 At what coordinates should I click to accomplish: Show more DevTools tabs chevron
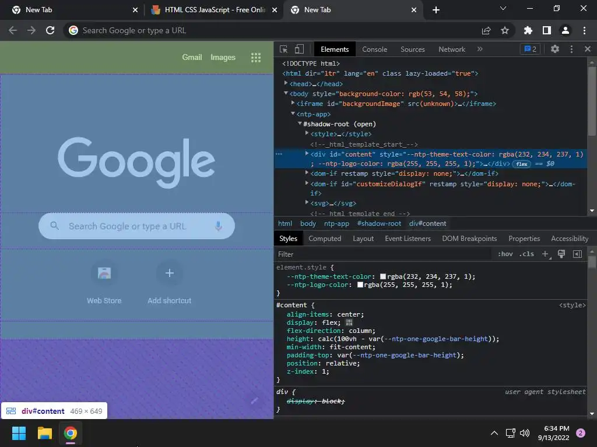click(x=480, y=49)
